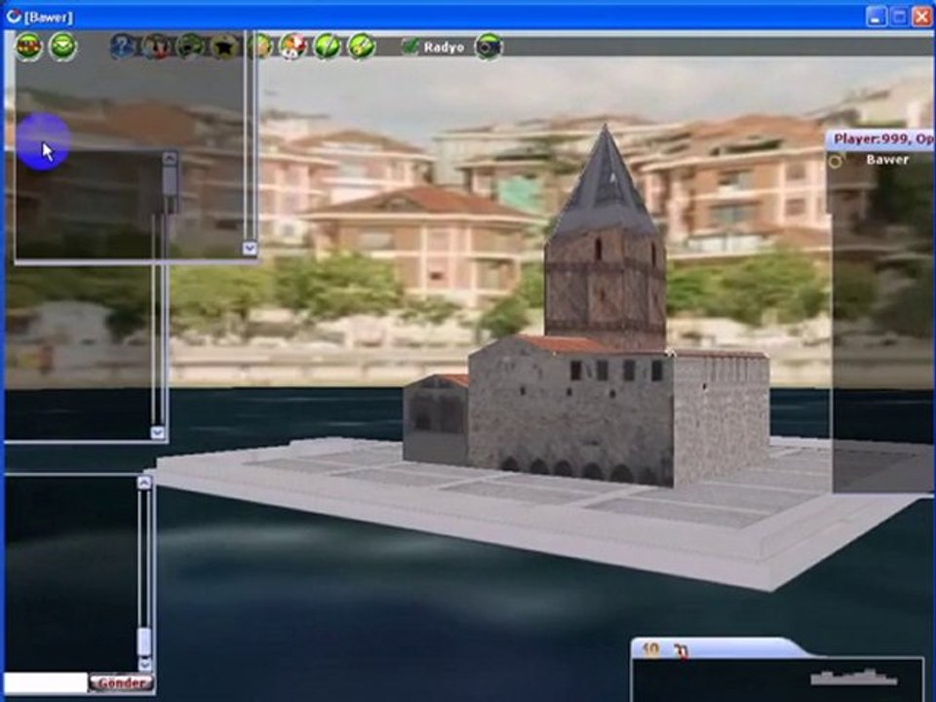936x702 pixels.
Task: Click the top-left panel outer scroll down arrow
Action: (251, 249)
